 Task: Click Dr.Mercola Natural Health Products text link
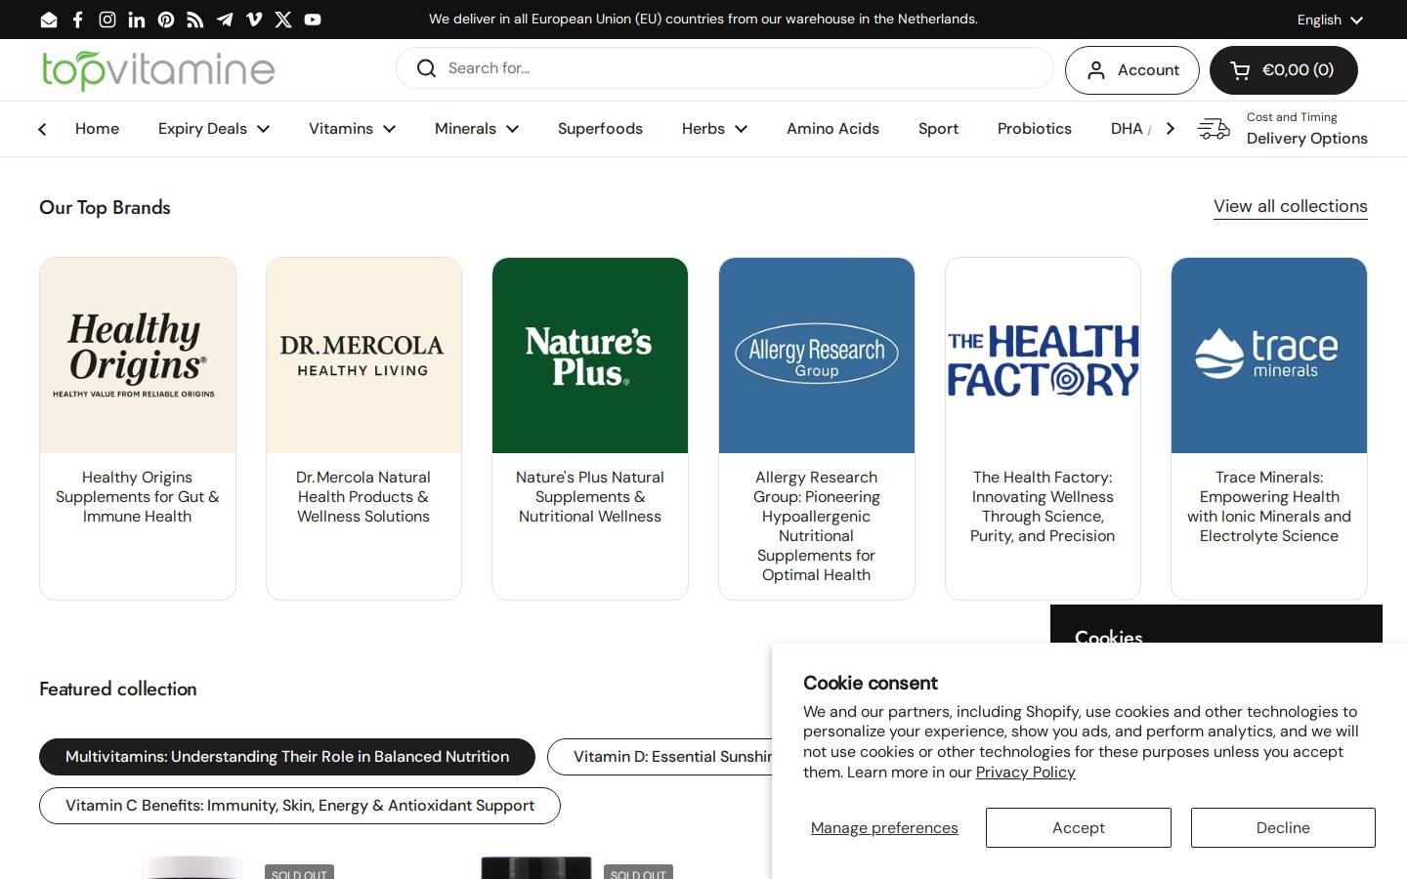click(x=363, y=497)
